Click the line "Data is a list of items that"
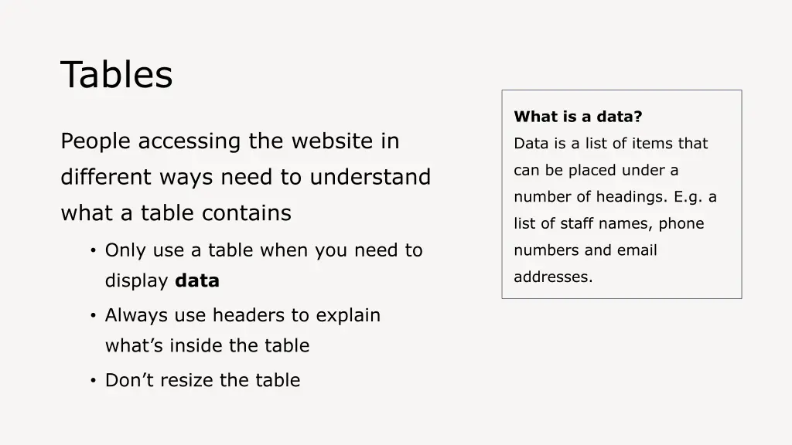The height and width of the screenshot is (445, 792). pyautogui.click(x=610, y=144)
